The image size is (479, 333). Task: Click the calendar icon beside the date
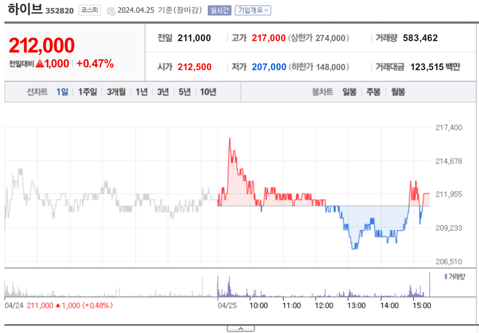click(111, 11)
